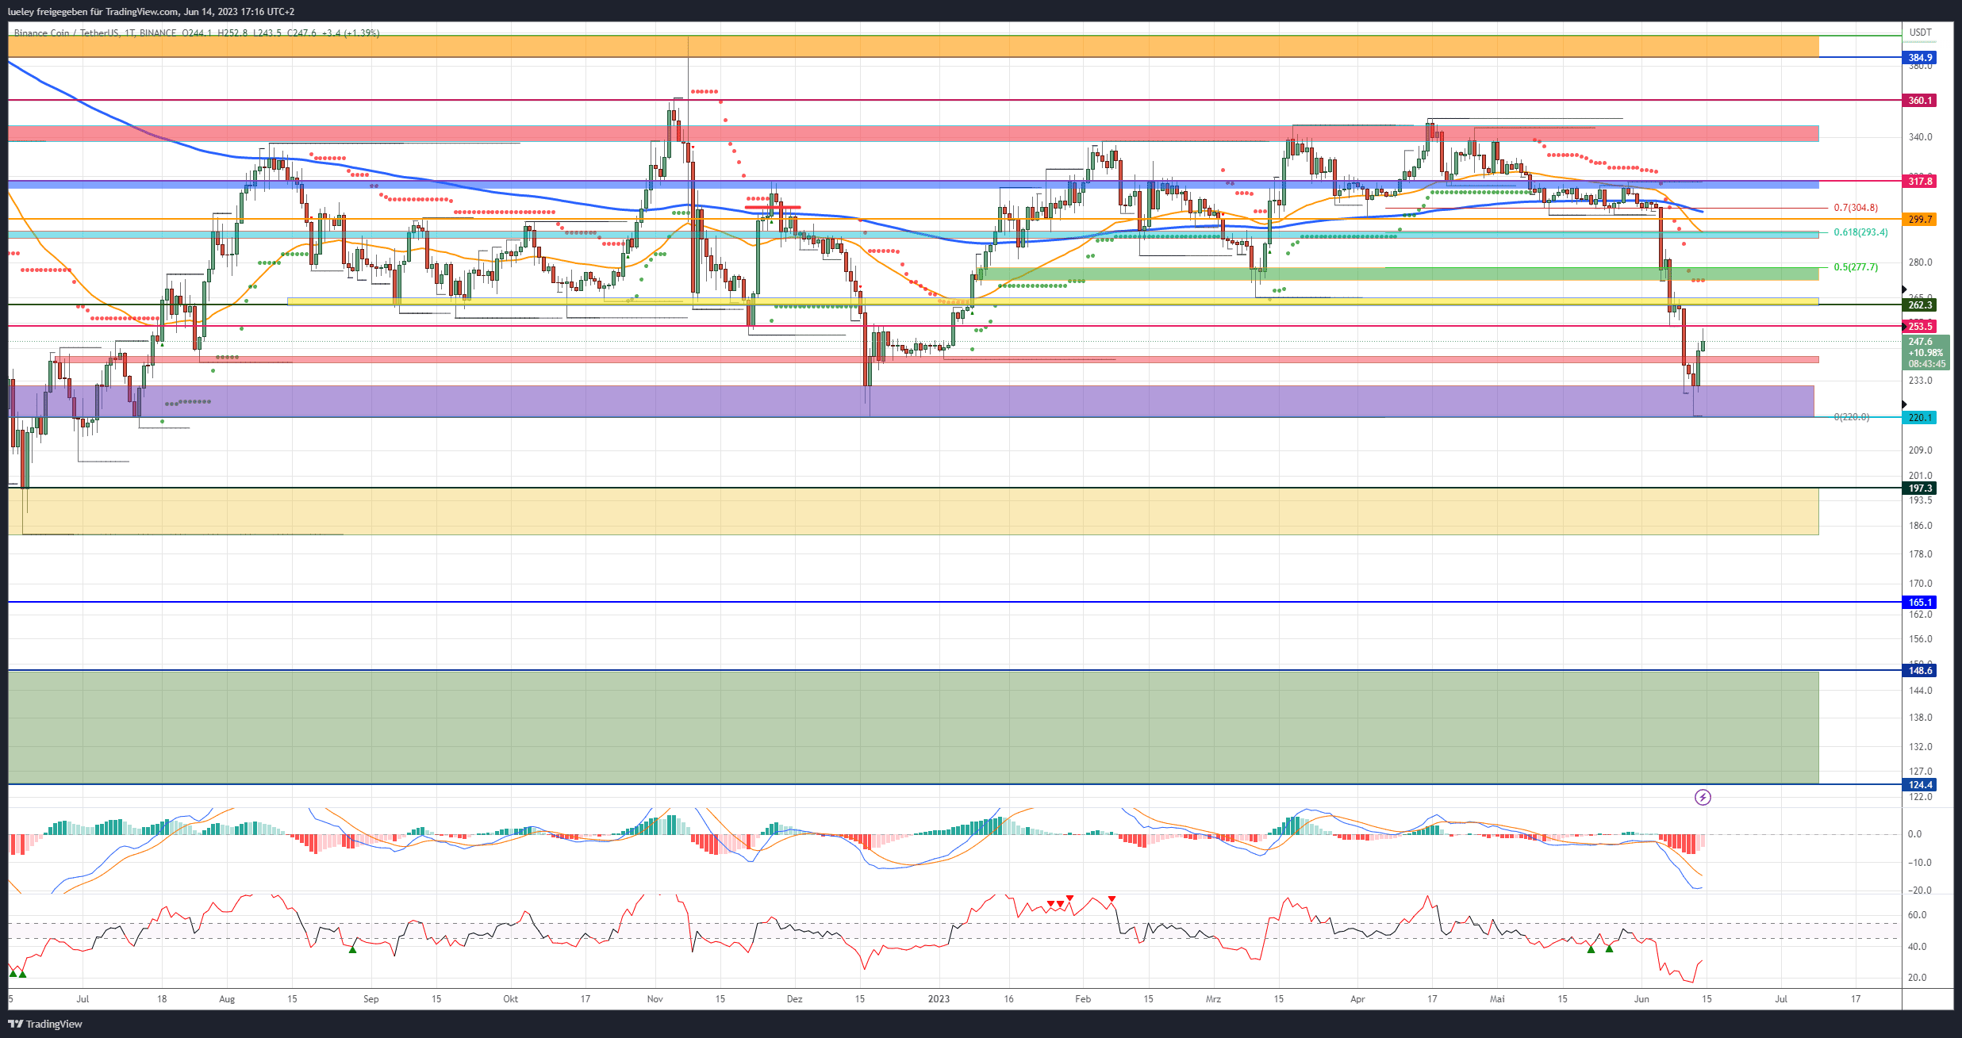Select the 197.3 price label
Viewport: 1962px width, 1038px height.
pyautogui.click(x=1920, y=488)
